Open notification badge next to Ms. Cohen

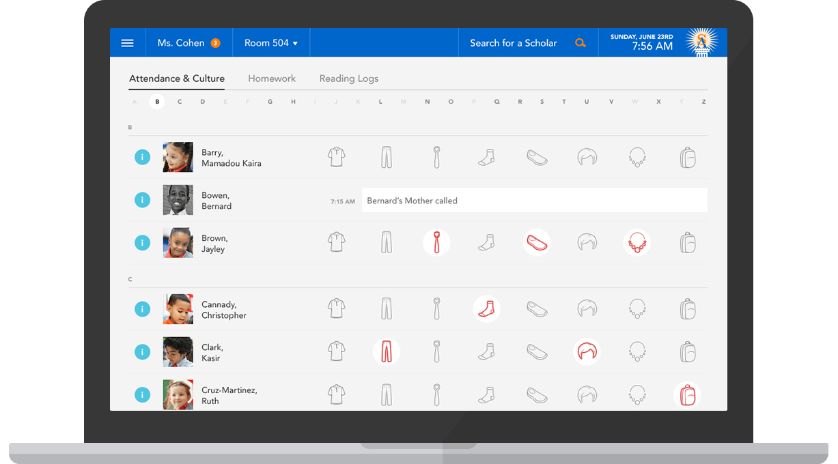215,43
